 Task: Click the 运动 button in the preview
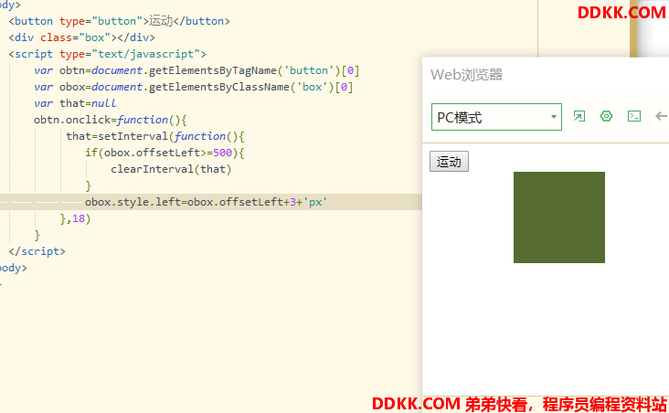pyautogui.click(x=449, y=162)
